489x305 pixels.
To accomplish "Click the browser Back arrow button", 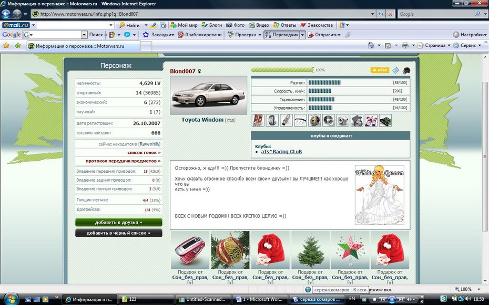I will click(8, 14).
